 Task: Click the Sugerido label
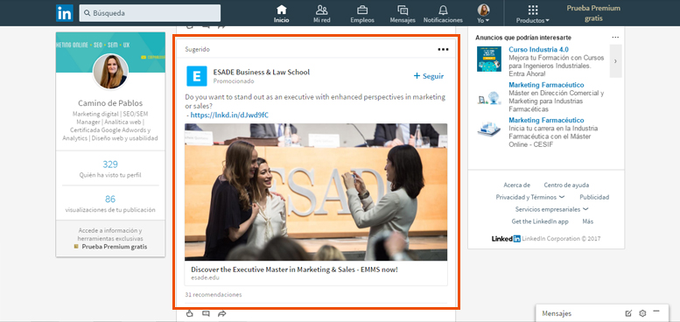click(x=197, y=49)
